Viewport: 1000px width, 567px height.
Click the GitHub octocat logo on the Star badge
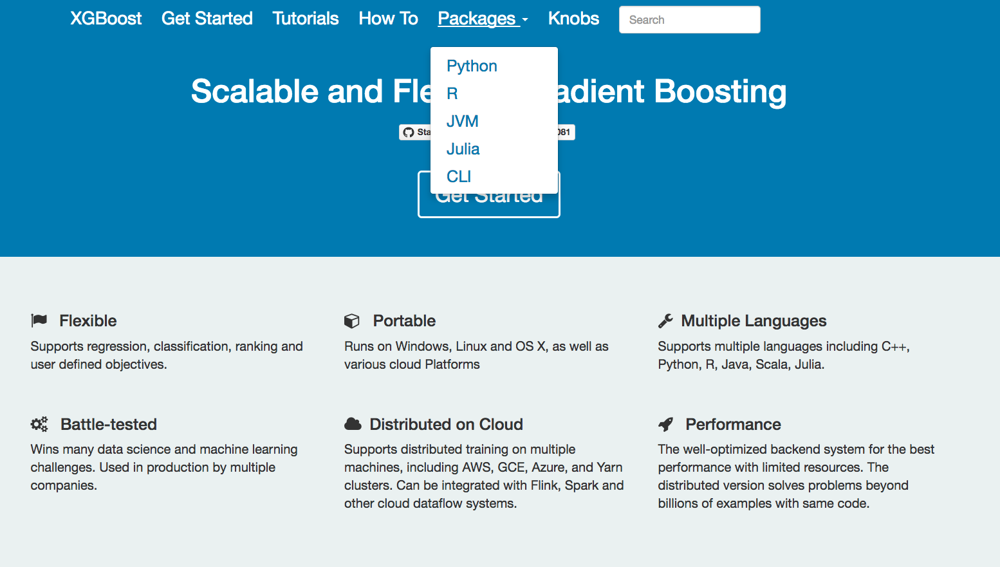pos(409,132)
